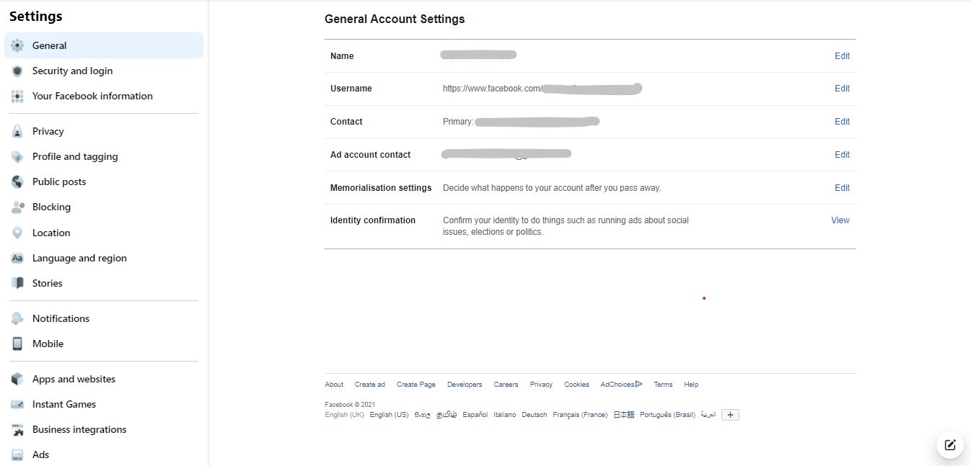Select Business integrations
Image resolution: width=971 pixels, height=466 pixels.
[x=104, y=429]
